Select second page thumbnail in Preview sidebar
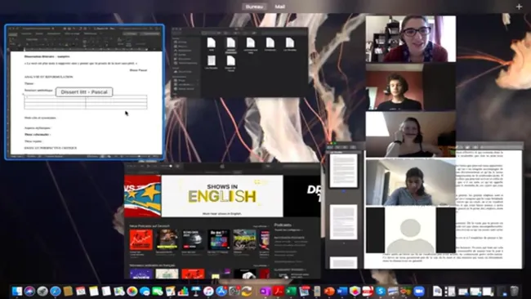This screenshot has width=531, height=299. [x=343, y=222]
